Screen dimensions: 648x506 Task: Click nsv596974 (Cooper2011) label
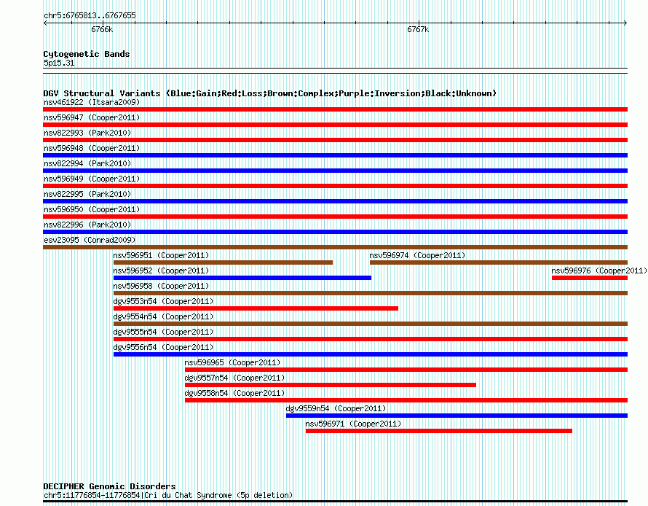[417, 255]
